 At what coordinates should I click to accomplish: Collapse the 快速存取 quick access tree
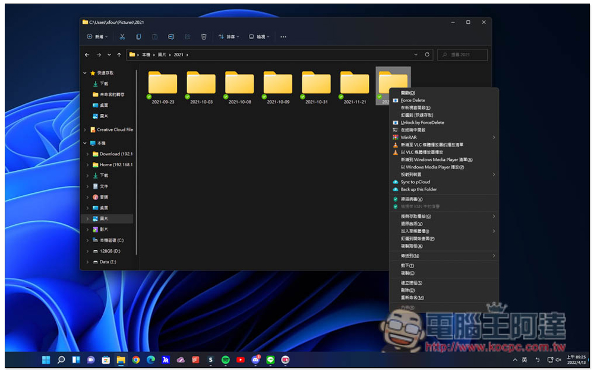(85, 73)
